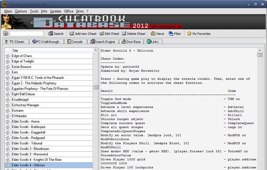The width and height of the screenshot is (267, 170).
Task: Click the game list scrollbar thumb
Action: [96, 87]
